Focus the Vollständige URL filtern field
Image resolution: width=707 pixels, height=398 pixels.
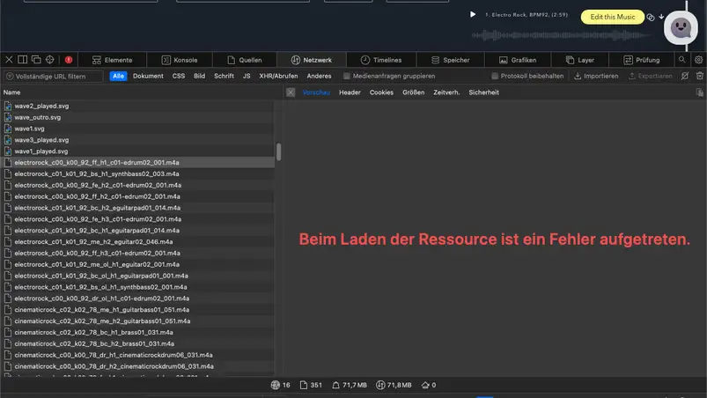pyautogui.click(x=54, y=77)
